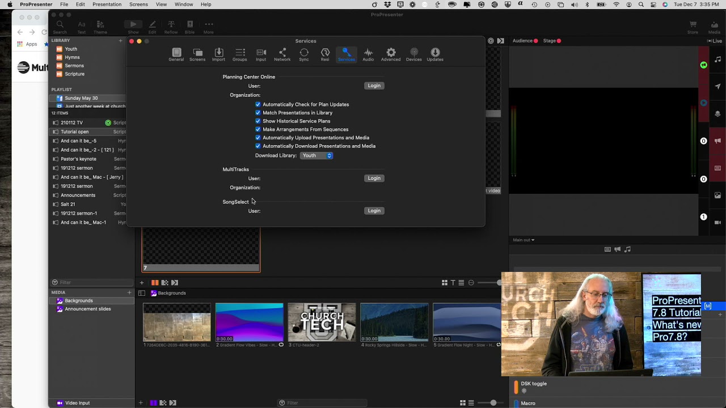Image resolution: width=726 pixels, height=408 pixels.
Task: Open the Resi preferences tab
Action: tap(325, 54)
